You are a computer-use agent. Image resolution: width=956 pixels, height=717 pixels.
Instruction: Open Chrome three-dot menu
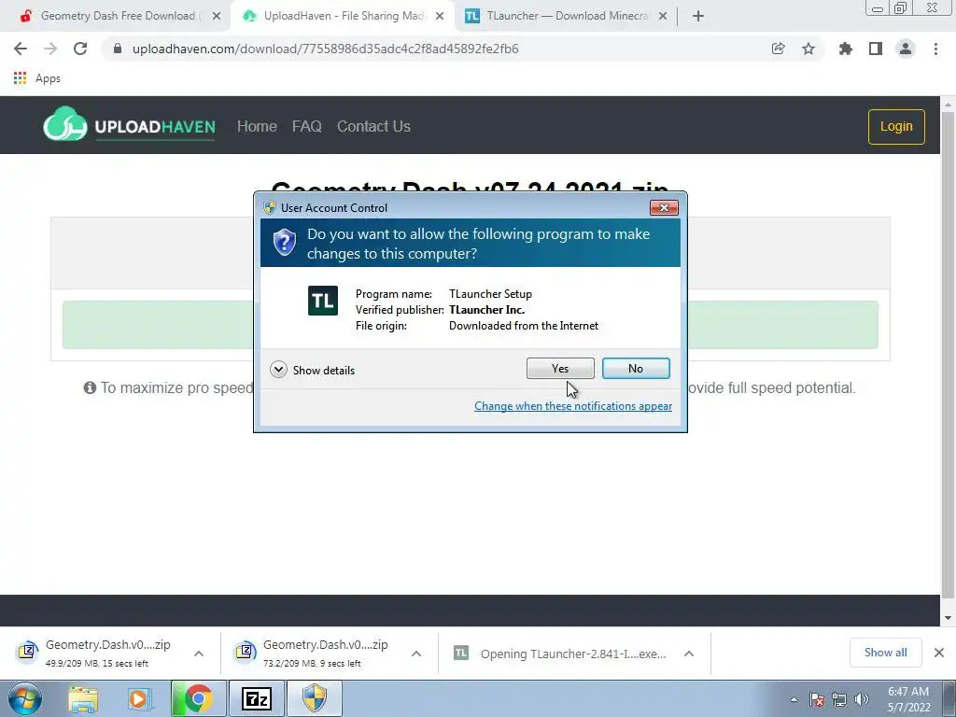935,49
